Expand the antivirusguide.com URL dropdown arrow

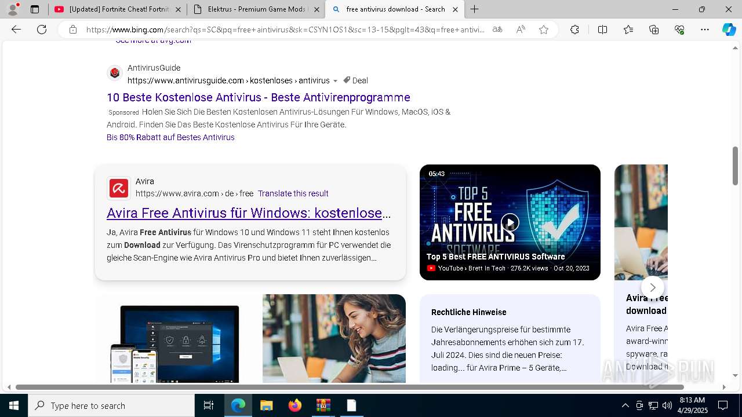pos(335,81)
